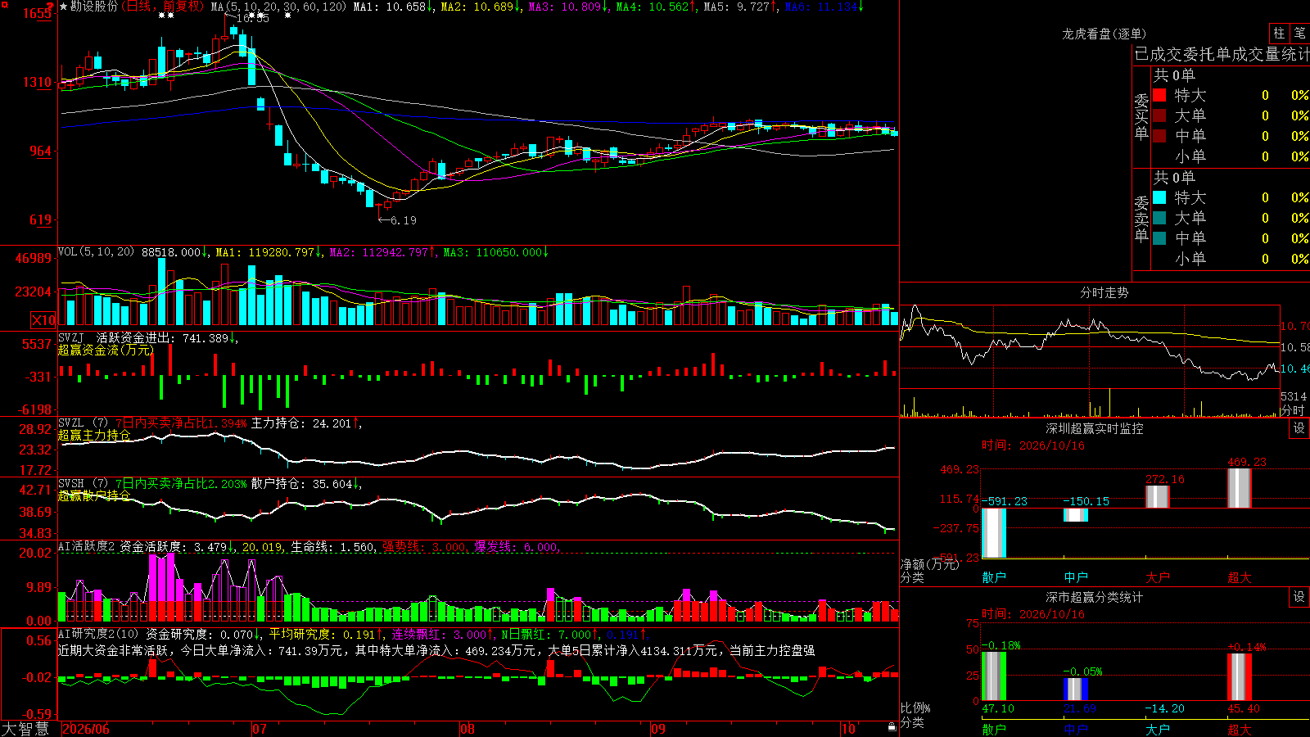The image size is (1310, 737).
Task: Open the MA(5,10,20,30,60,120) indicator parameters
Action: 278,7
